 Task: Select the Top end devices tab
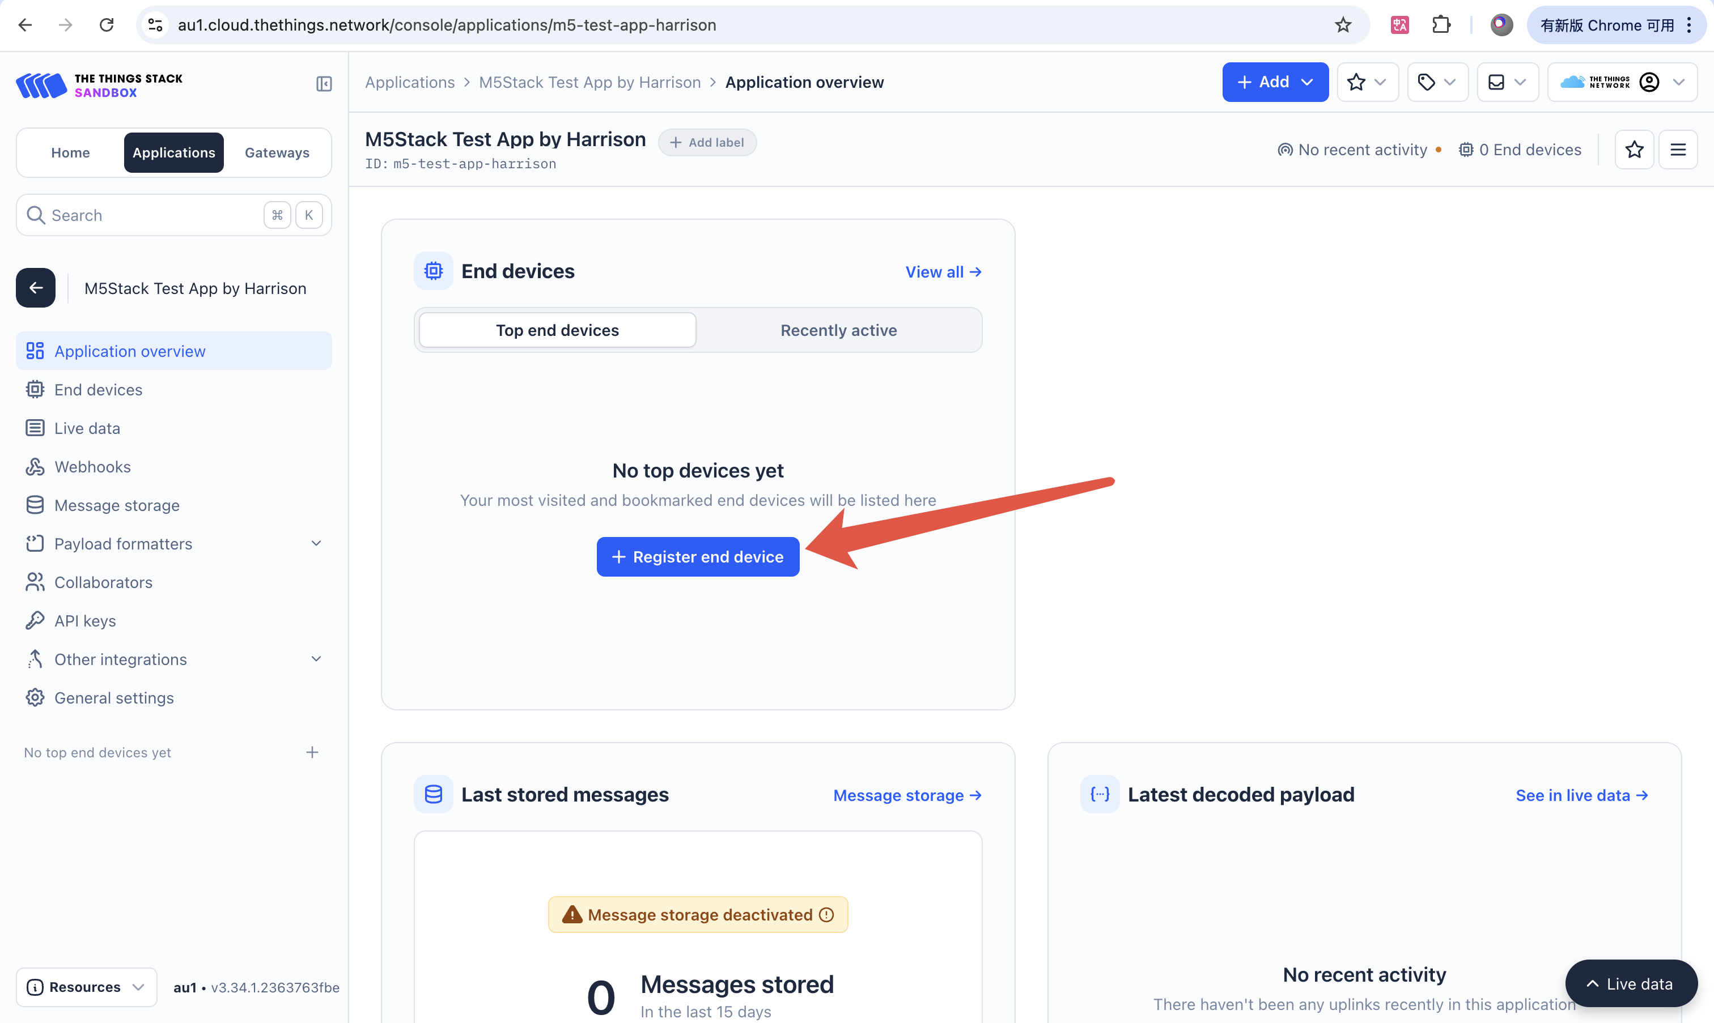[557, 330]
